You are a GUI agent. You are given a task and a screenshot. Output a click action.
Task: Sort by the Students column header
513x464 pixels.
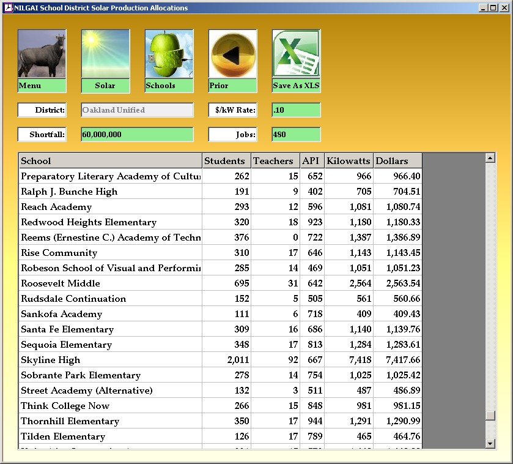[x=226, y=161]
